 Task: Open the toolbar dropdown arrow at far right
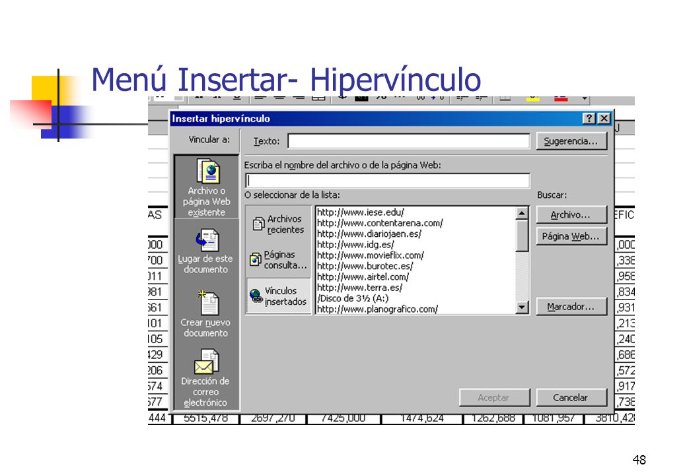pyautogui.click(x=585, y=98)
